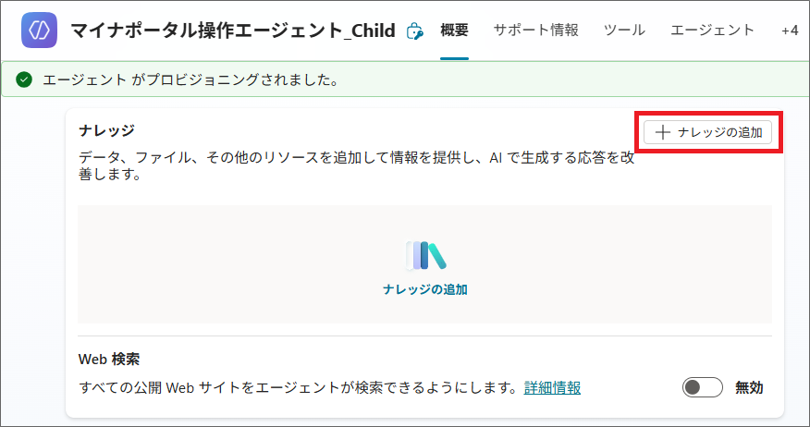Switch to the 概要 tab
The height and width of the screenshot is (427, 810).
454,30
